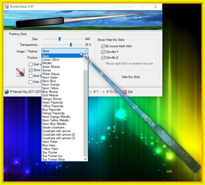
Task: Select Crosshairs with arrows (3)
Action: (x=62, y=138)
